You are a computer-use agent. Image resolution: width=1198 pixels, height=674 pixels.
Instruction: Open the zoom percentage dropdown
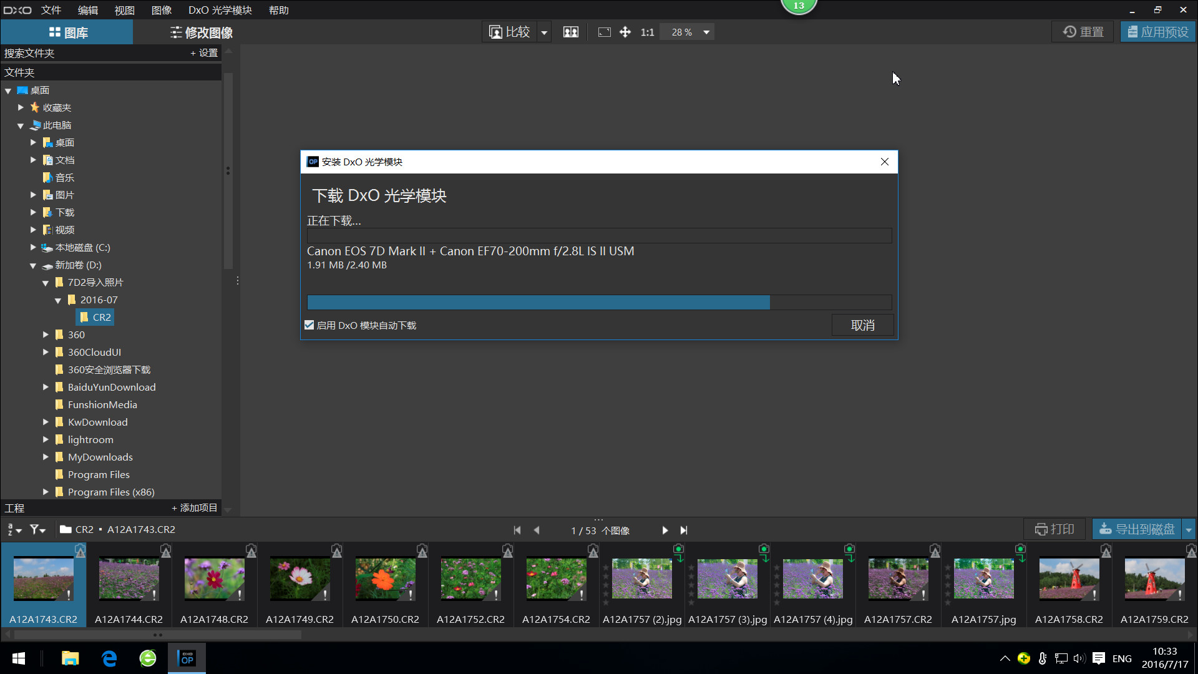[x=706, y=32]
